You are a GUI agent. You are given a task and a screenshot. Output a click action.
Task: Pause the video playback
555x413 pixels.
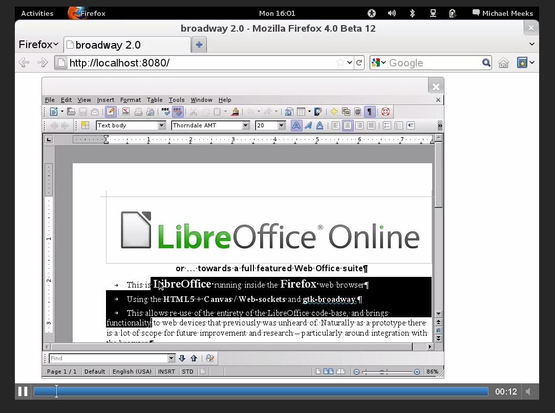click(x=23, y=392)
